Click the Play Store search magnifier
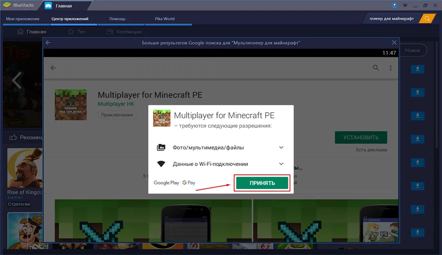The image size is (442, 255). click(376, 68)
